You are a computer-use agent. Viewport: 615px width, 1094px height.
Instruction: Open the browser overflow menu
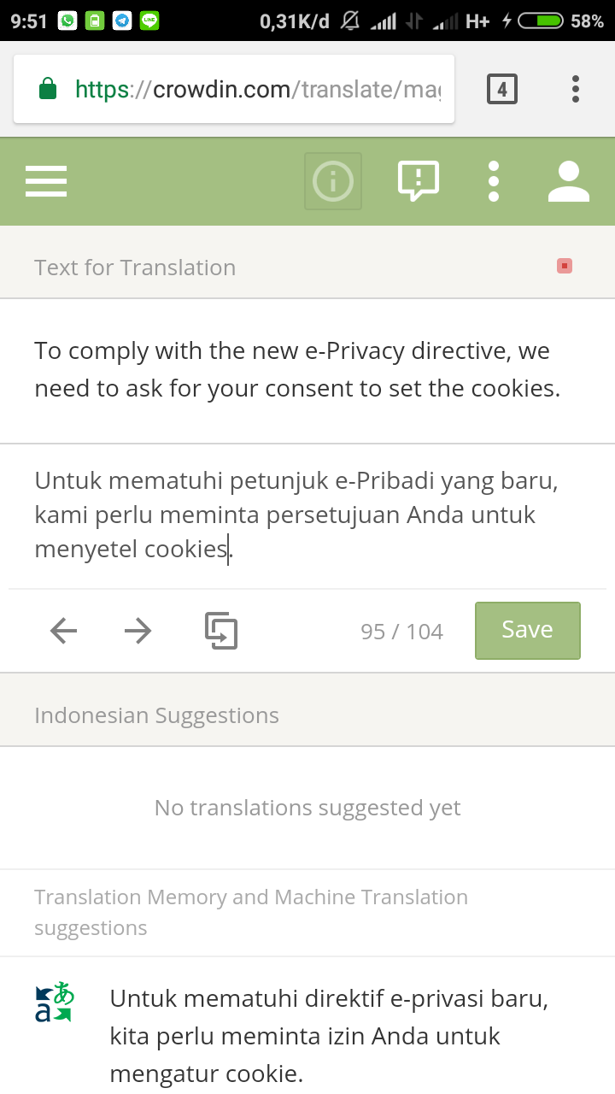point(576,89)
